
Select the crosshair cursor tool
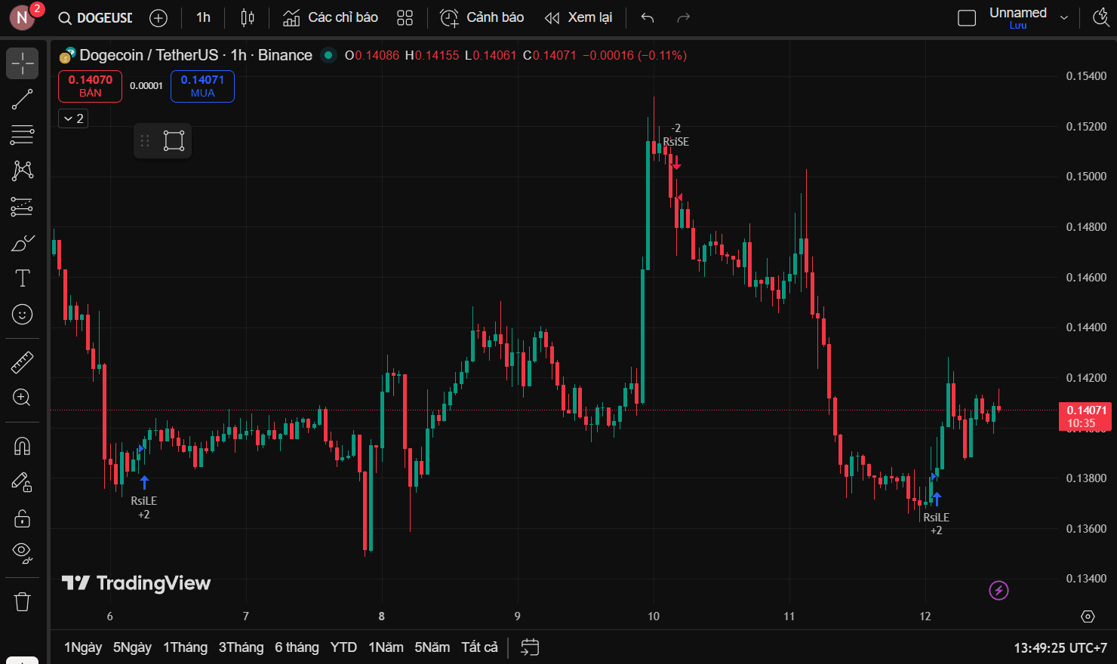coord(23,63)
